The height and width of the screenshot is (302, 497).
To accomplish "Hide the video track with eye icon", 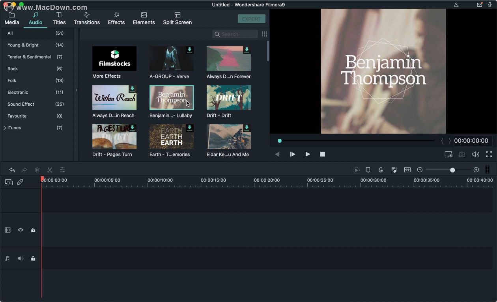I will pyautogui.click(x=21, y=230).
